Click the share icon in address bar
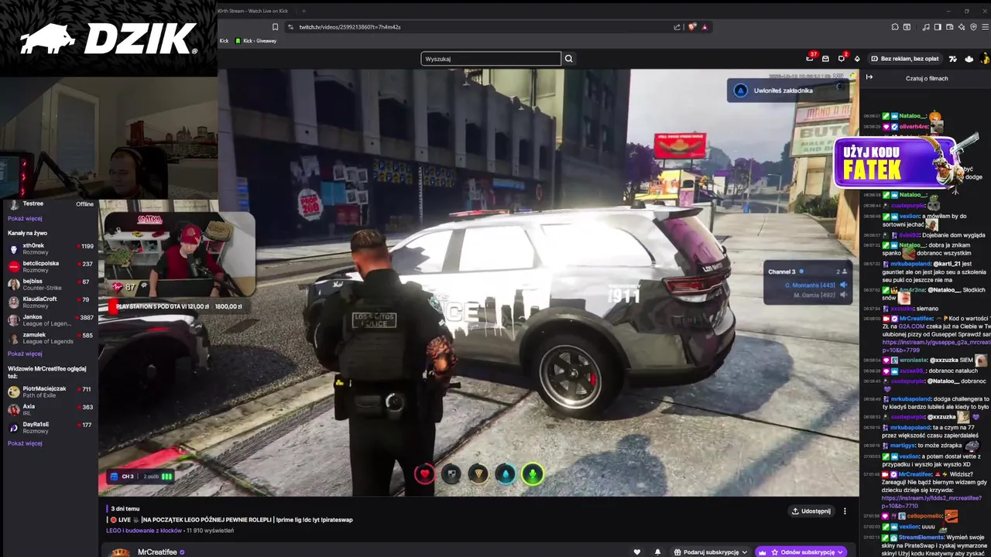 click(677, 27)
